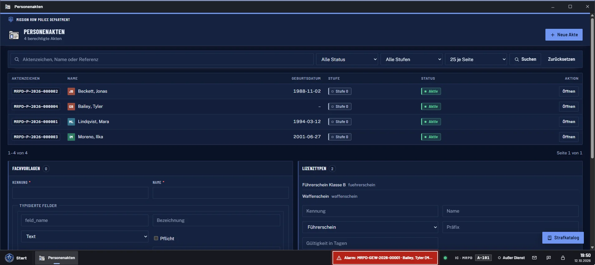Screen dimensions: 595x265
Task: Click the ML avatar for Lindqvist, Mara
Action: point(71,122)
